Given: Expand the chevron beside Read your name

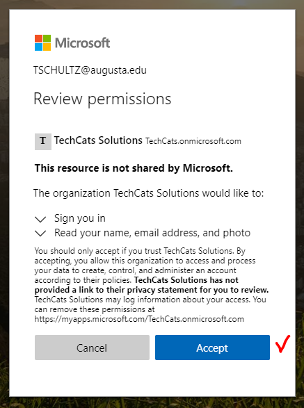Looking at the screenshot, I should 40,233.
